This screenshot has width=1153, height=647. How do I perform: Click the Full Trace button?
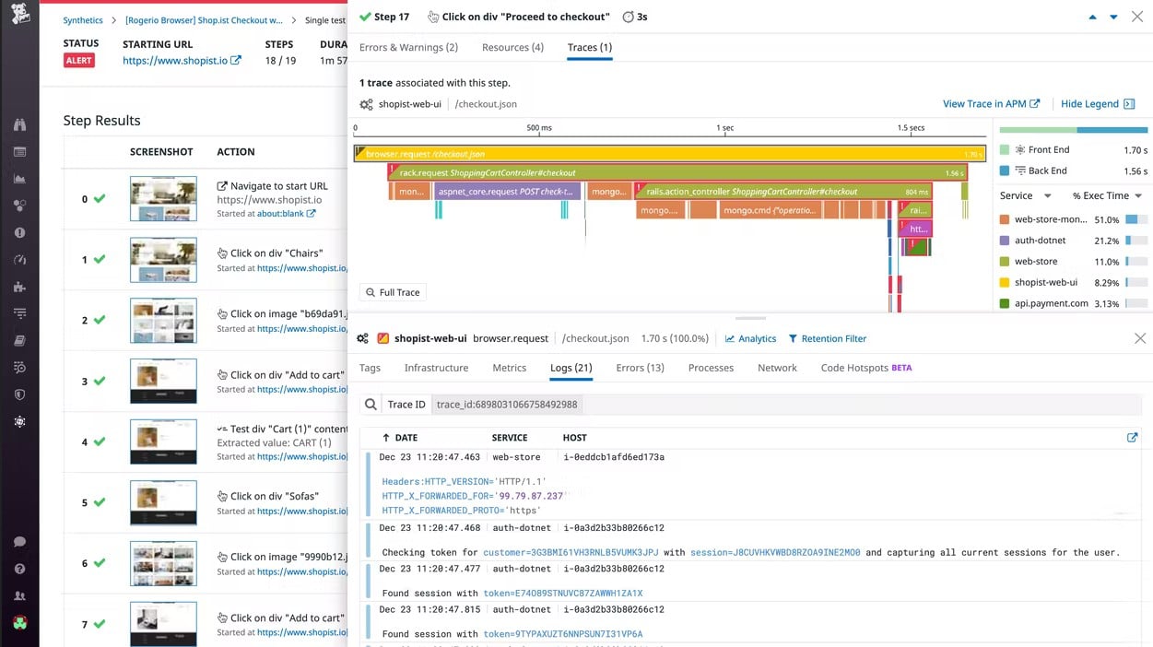tap(393, 292)
